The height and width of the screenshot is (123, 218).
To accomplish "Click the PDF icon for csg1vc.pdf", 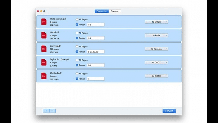I will coord(44,49).
